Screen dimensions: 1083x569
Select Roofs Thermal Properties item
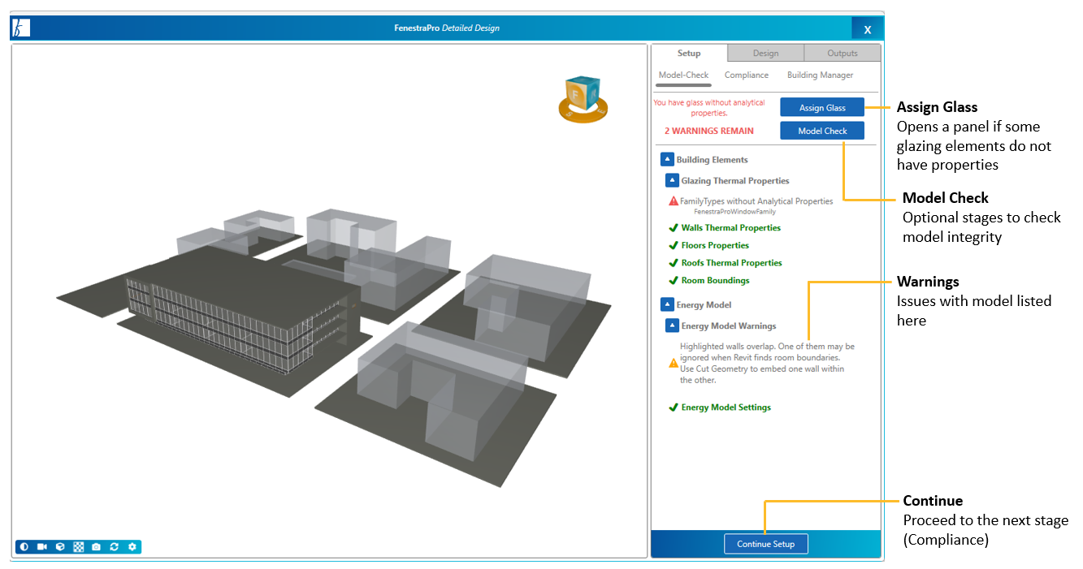pyautogui.click(x=732, y=263)
